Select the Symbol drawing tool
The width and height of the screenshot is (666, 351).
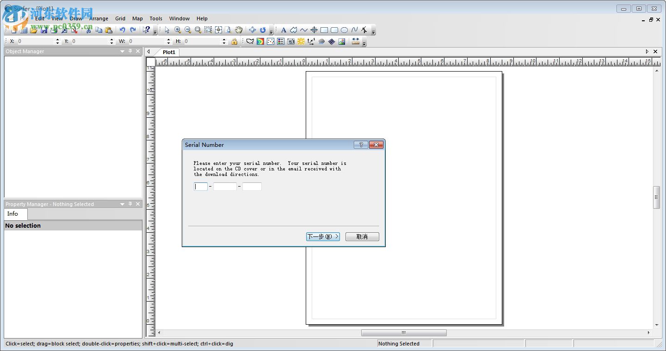[314, 30]
